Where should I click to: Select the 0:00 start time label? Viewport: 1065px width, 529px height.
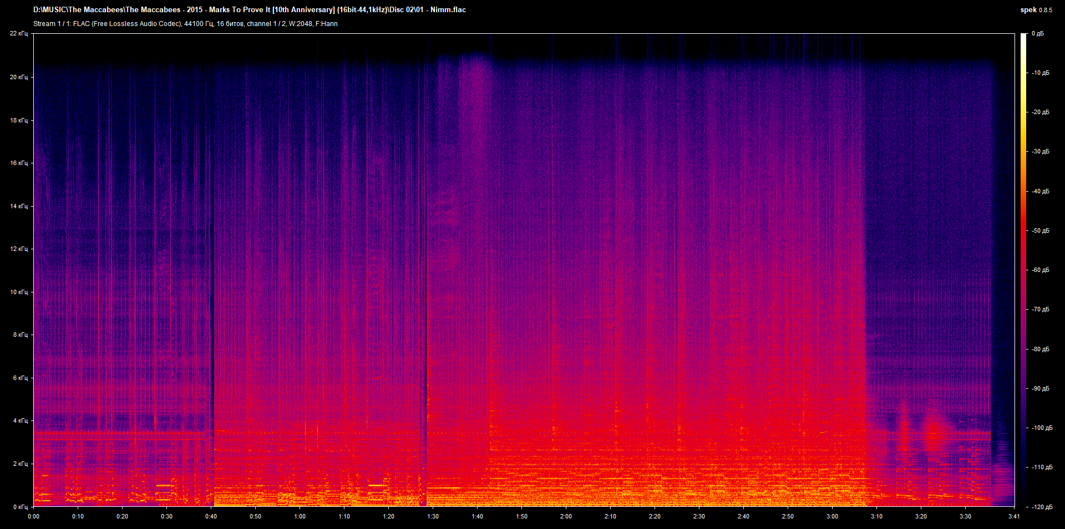click(34, 516)
